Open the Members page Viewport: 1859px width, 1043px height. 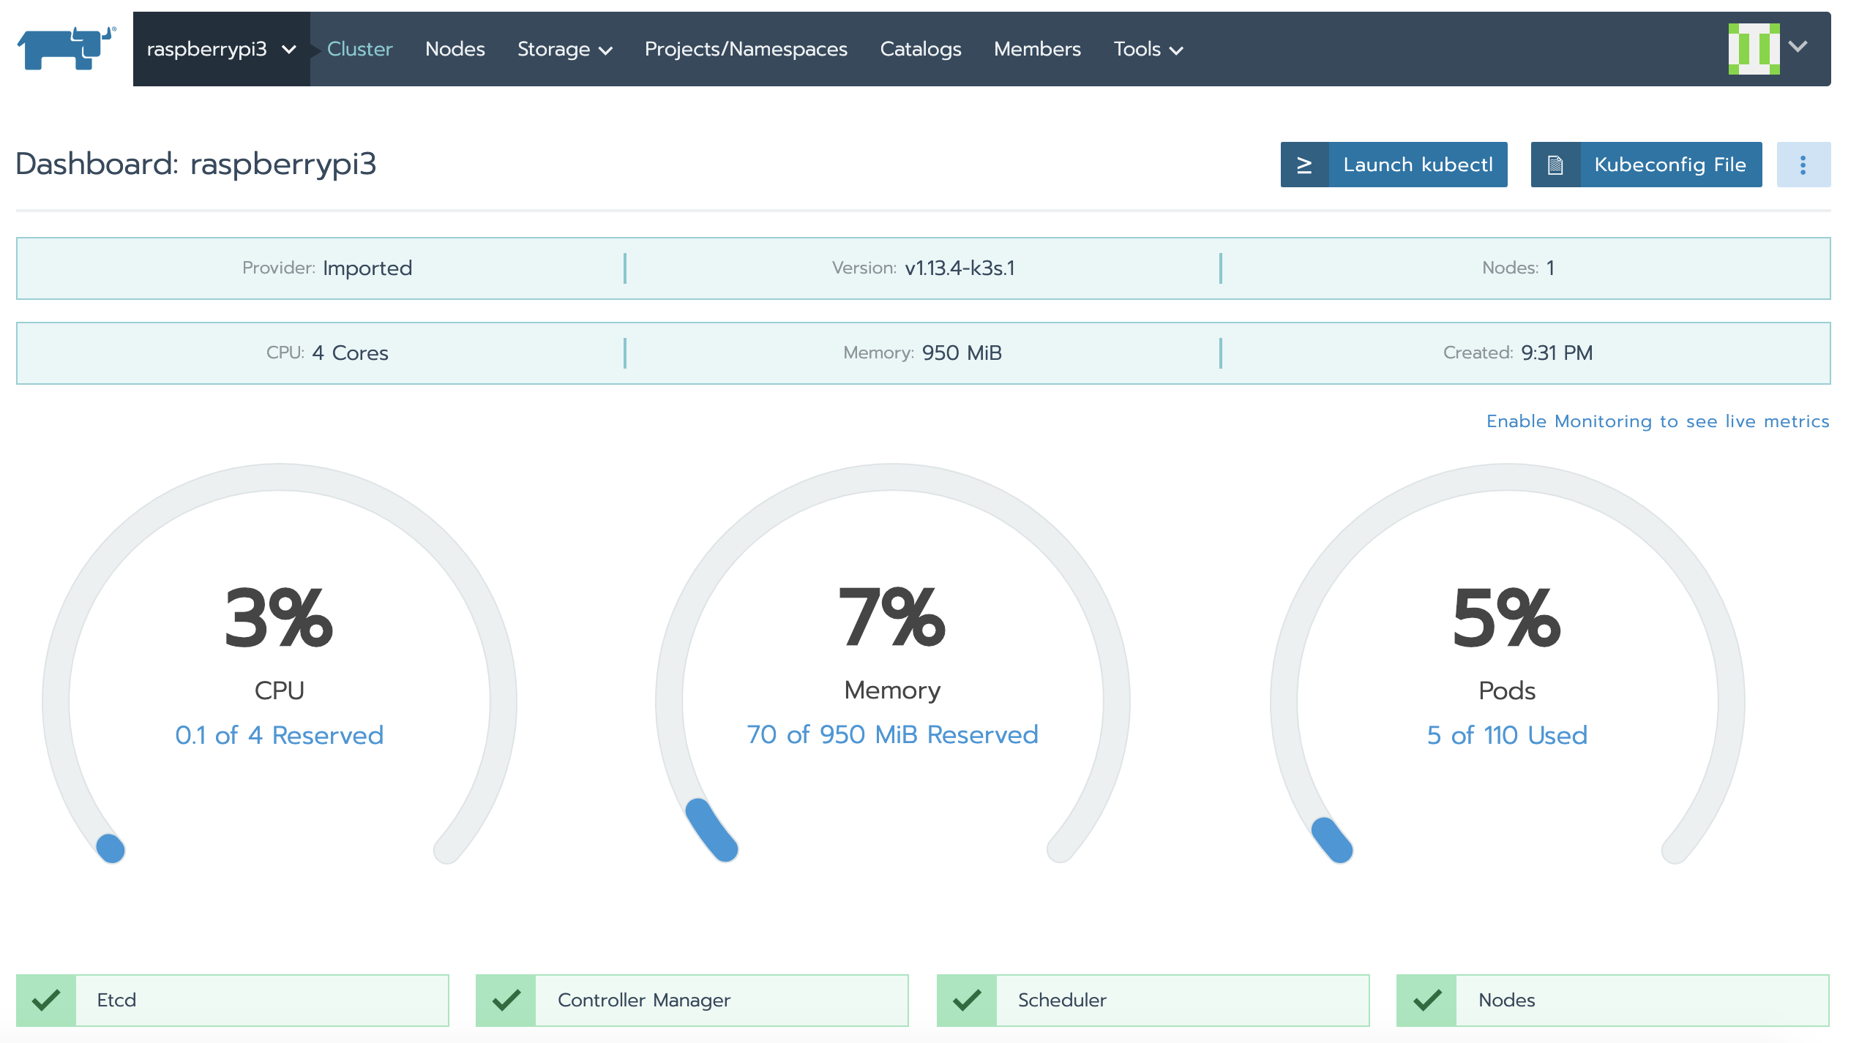tap(1037, 49)
